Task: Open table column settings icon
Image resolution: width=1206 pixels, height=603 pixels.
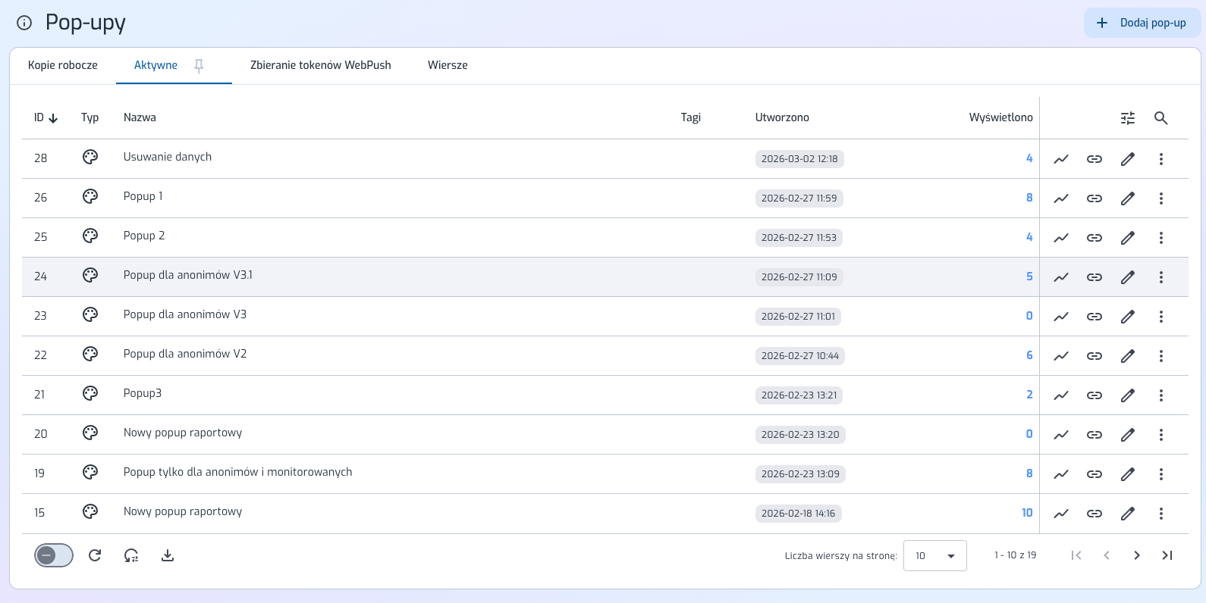Action: click(1128, 118)
